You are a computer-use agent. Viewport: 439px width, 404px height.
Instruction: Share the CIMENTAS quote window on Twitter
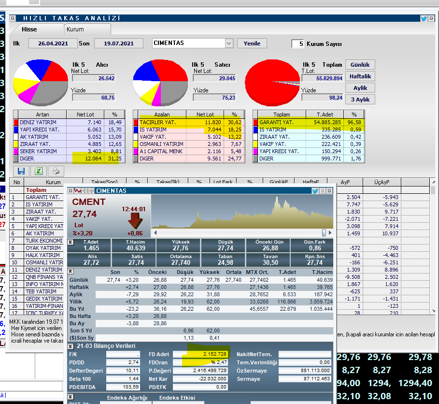[315, 191]
